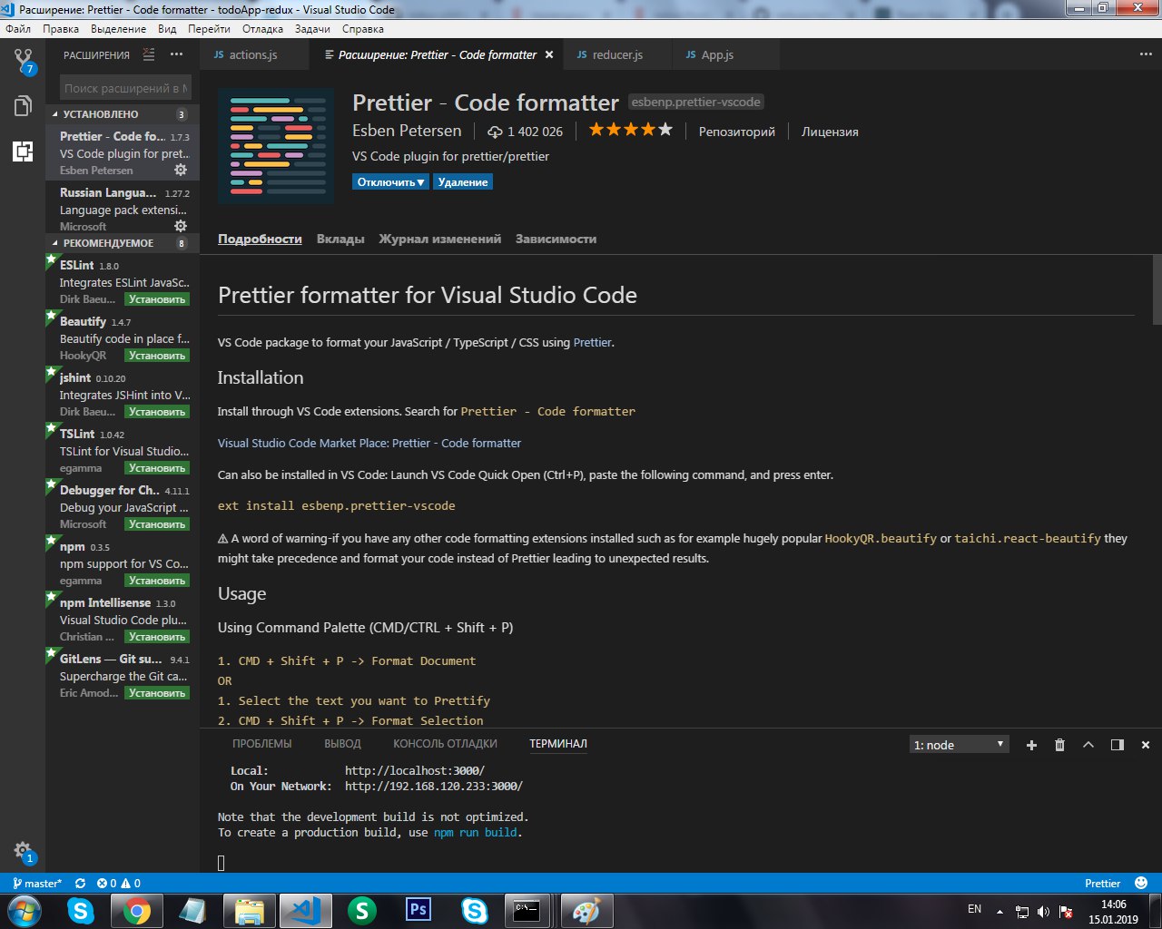
Task: Open Skype from Windows taskbar
Action: point(81,910)
